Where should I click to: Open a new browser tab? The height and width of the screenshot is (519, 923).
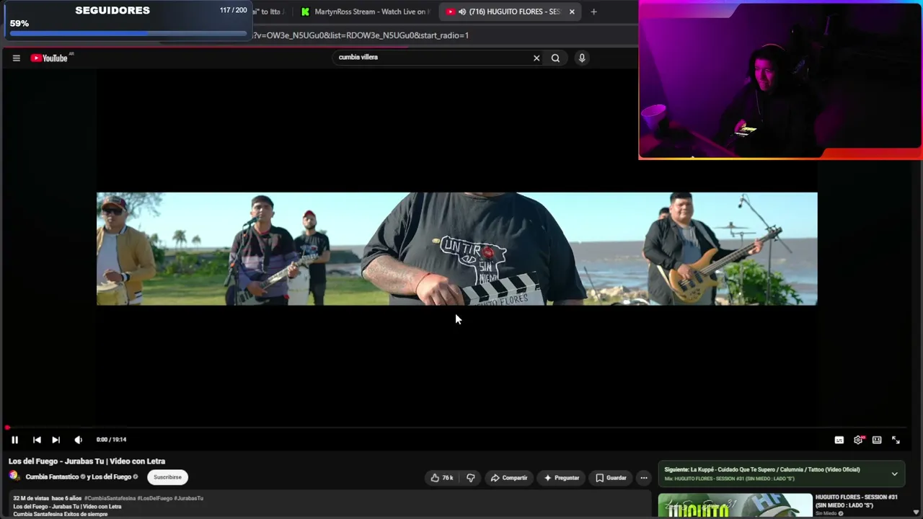click(x=593, y=12)
